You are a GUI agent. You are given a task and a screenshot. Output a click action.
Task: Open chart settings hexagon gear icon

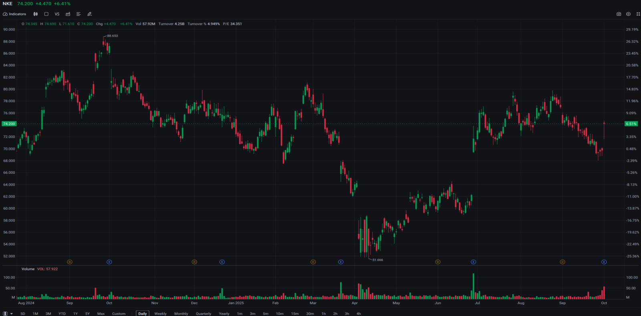click(628, 14)
